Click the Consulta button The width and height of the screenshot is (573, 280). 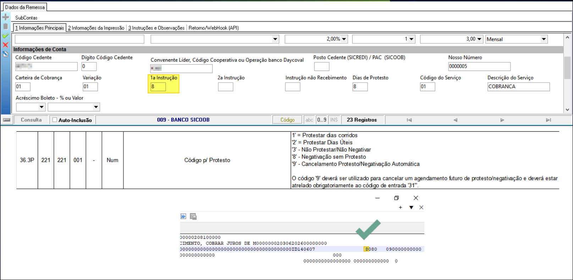31,120
